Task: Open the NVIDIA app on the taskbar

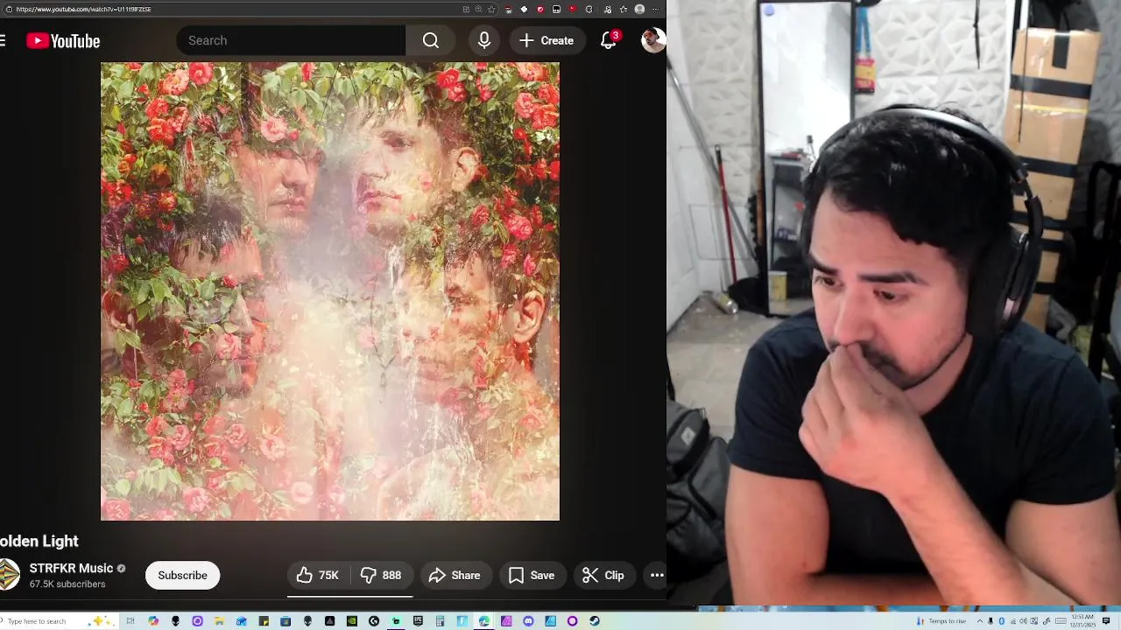Action: click(352, 621)
